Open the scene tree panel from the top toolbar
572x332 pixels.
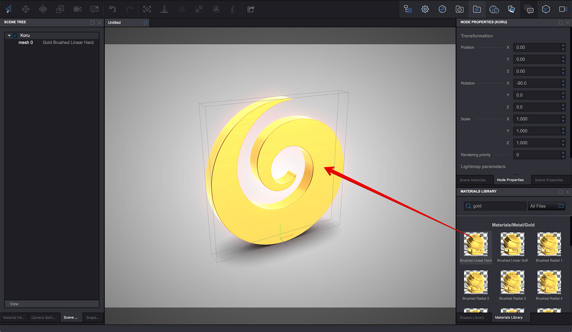(408, 9)
